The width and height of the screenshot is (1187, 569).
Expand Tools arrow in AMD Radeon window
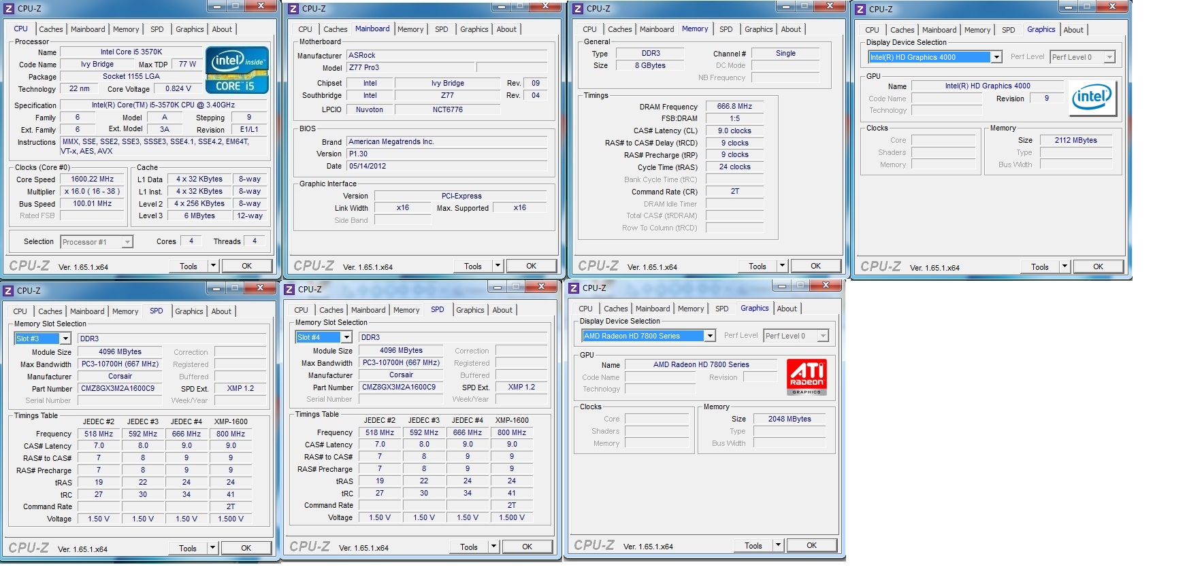778,546
